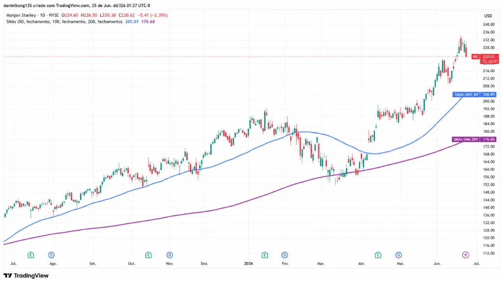Click the TradingView logo
This screenshot has height=281, width=503.
(x=26, y=276)
